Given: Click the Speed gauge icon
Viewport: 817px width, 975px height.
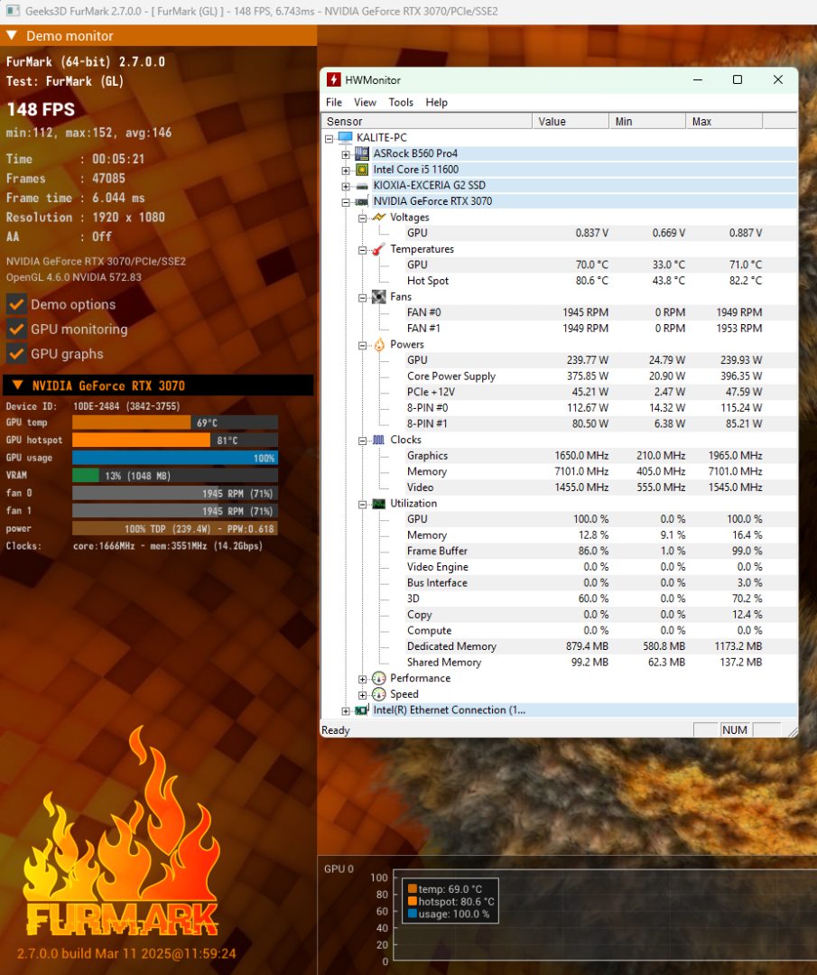Looking at the screenshot, I should pos(378,694).
